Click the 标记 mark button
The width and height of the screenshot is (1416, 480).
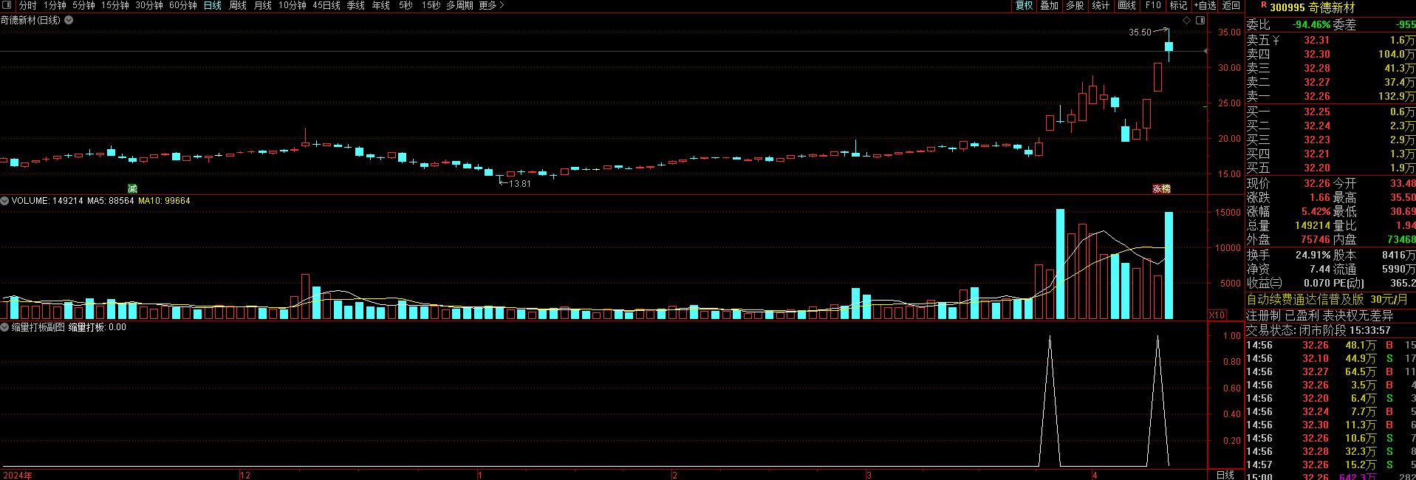click(1178, 5)
